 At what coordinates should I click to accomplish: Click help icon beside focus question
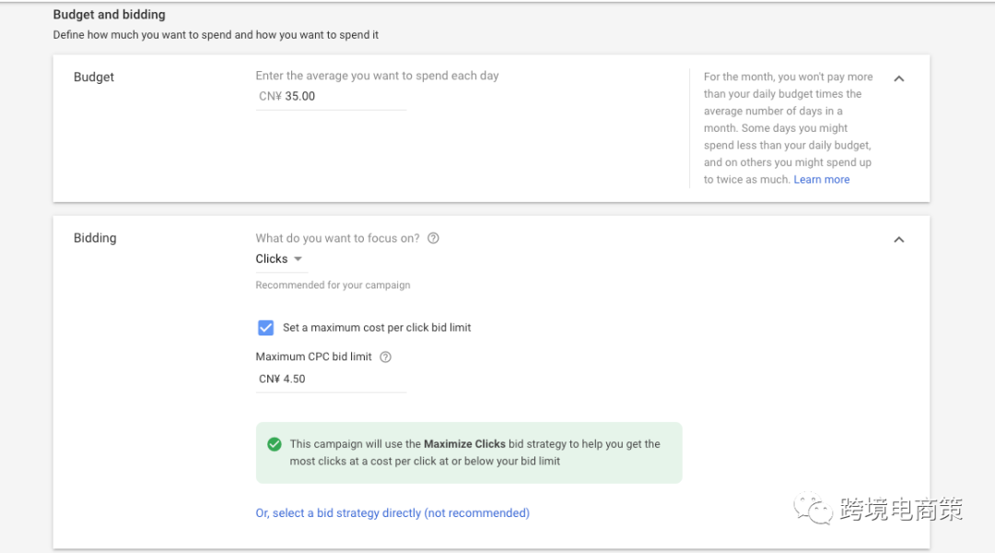point(433,238)
